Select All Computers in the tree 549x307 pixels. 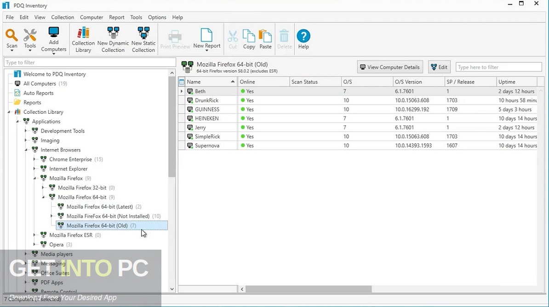pyautogui.click(x=40, y=84)
